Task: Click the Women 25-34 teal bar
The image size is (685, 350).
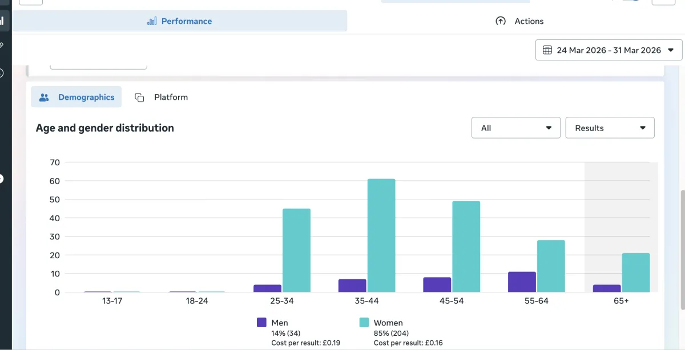Action: coord(297,250)
